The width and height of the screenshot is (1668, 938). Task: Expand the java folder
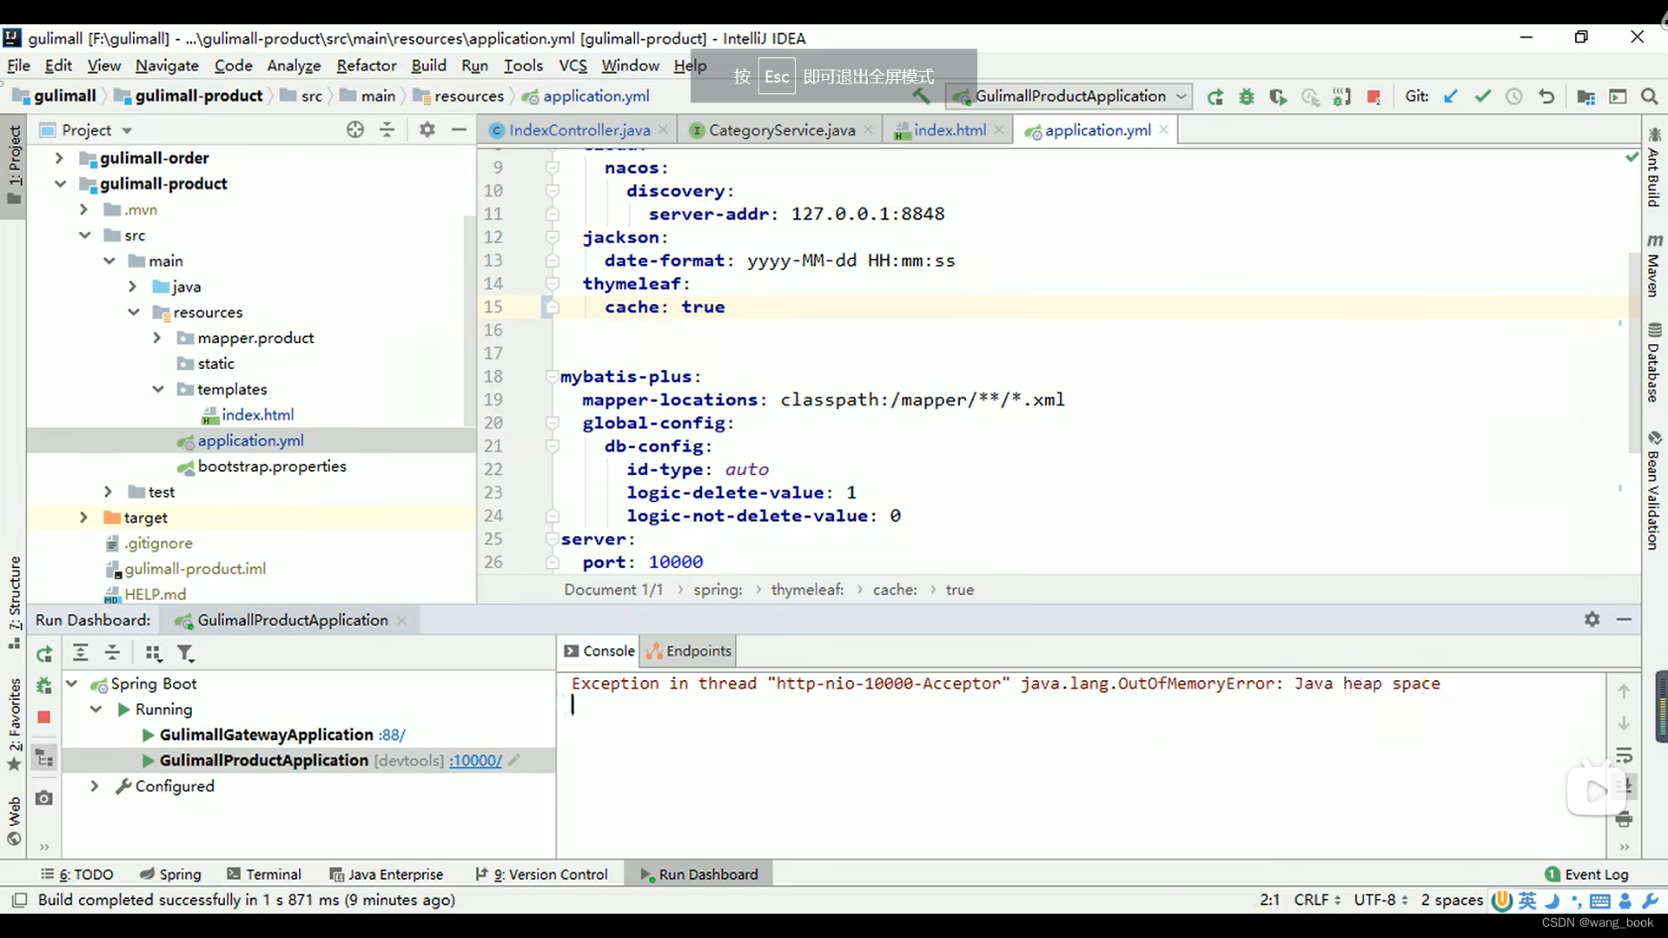[132, 287]
